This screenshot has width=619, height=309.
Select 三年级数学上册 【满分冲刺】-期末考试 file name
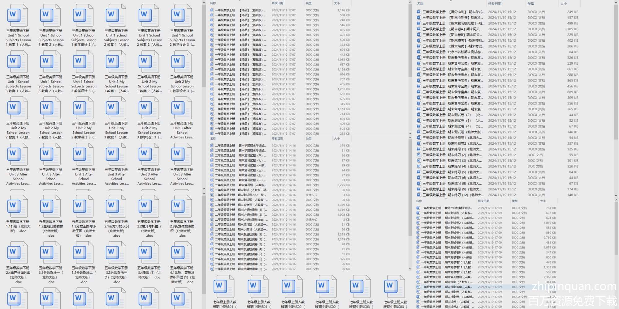[x=453, y=12]
